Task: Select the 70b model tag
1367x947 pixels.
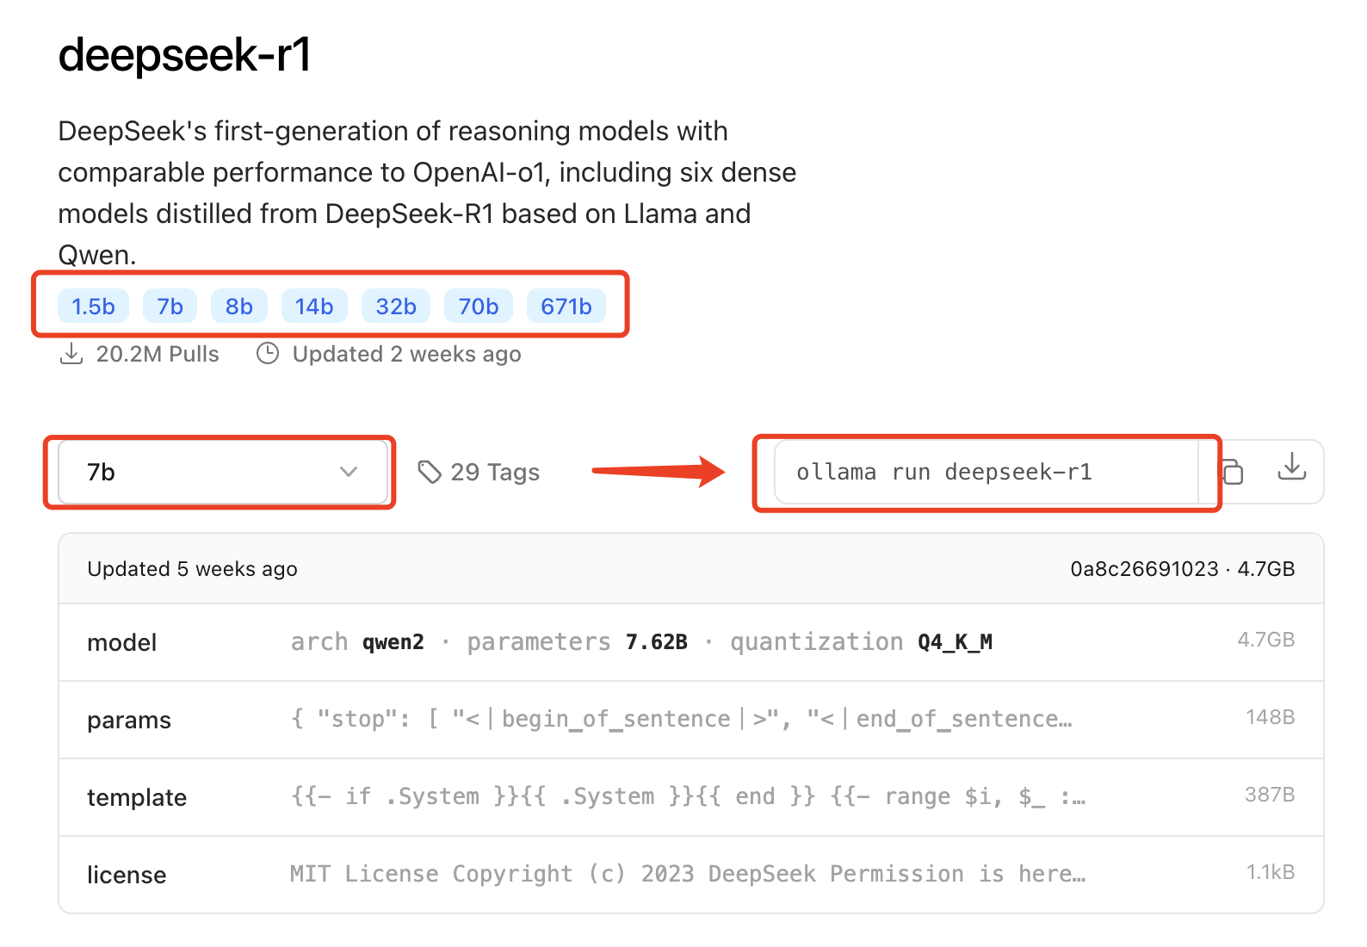Action: [x=479, y=306]
